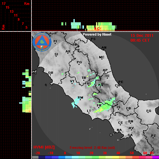Click the LT city label
Screen dimensions: 159x159
pos(89,111)
